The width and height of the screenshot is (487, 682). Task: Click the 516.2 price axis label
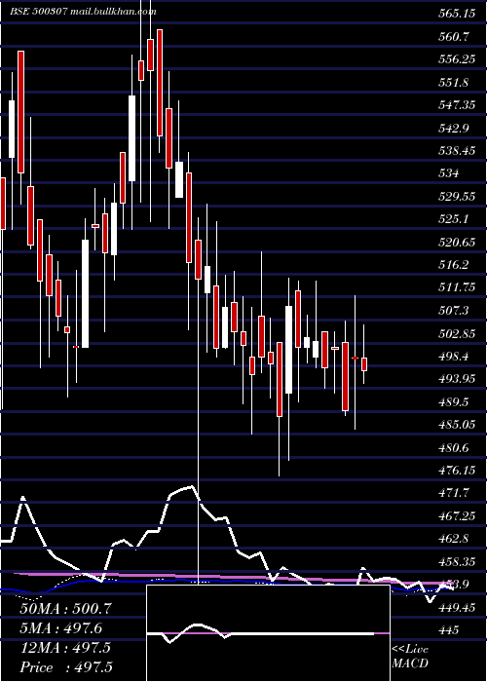453,265
